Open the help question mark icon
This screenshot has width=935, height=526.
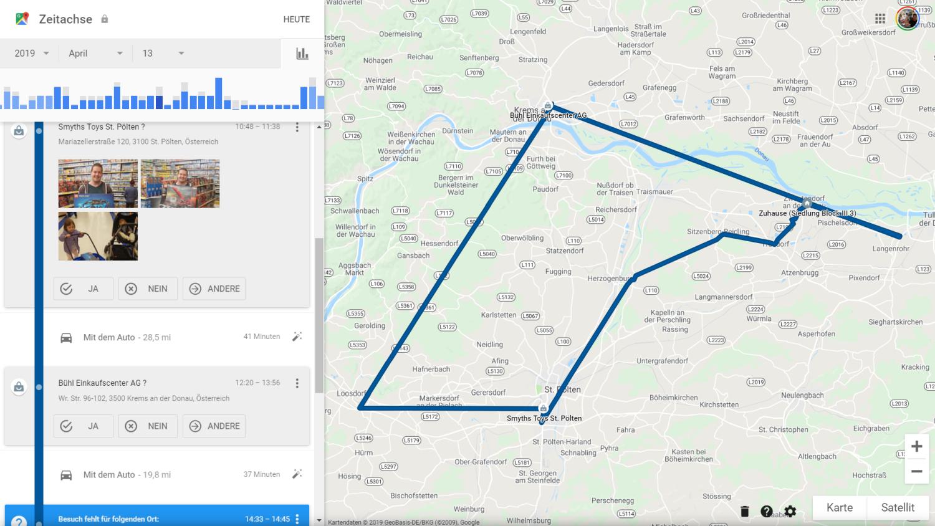(767, 512)
